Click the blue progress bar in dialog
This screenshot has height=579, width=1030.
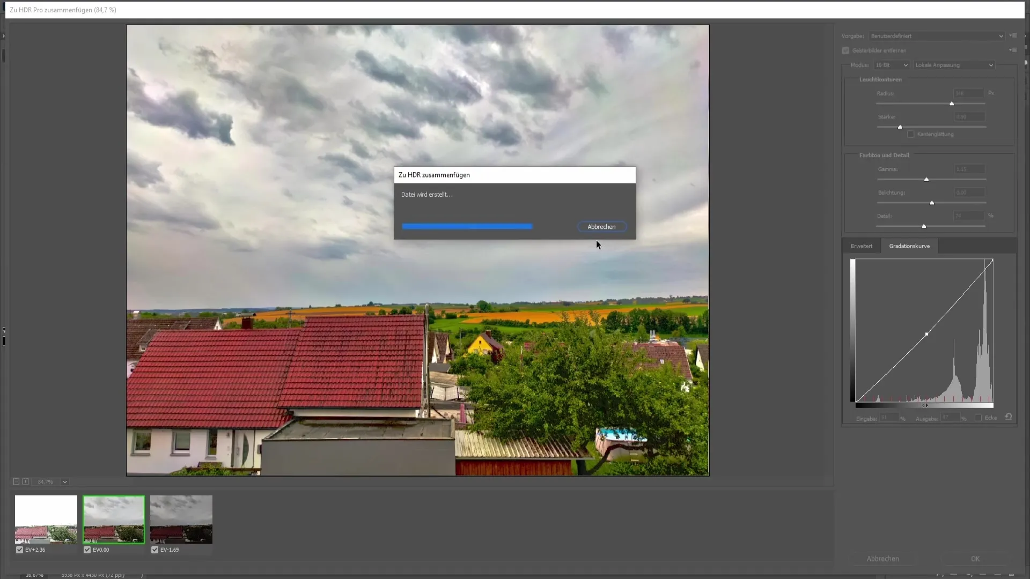click(467, 226)
